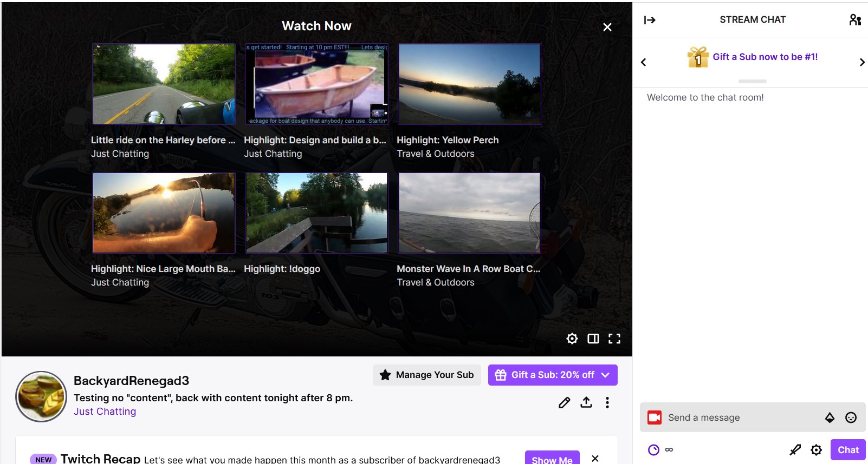Click the pencil edit stream info icon
Viewport: 868px width, 464px height.
tap(564, 402)
